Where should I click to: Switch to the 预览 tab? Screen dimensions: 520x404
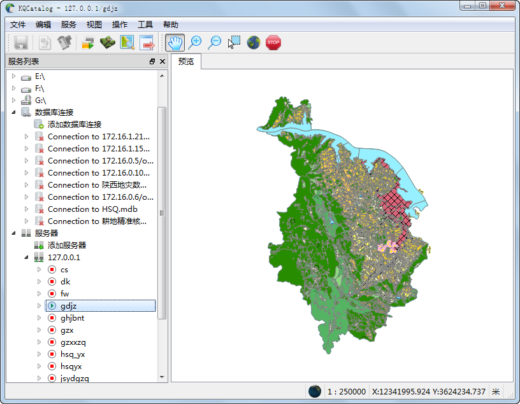[x=186, y=62]
